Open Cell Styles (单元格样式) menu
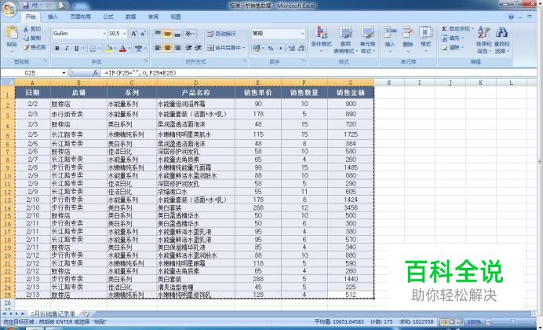The width and height of the screenshot is (543, 330). tap(368, 40)
